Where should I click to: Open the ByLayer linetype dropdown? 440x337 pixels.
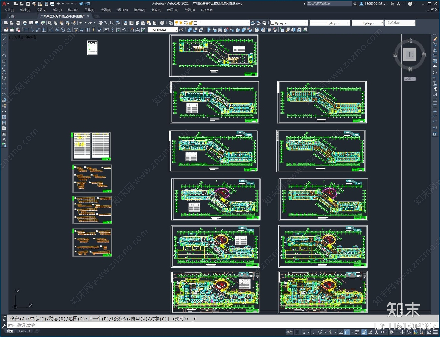329,23
